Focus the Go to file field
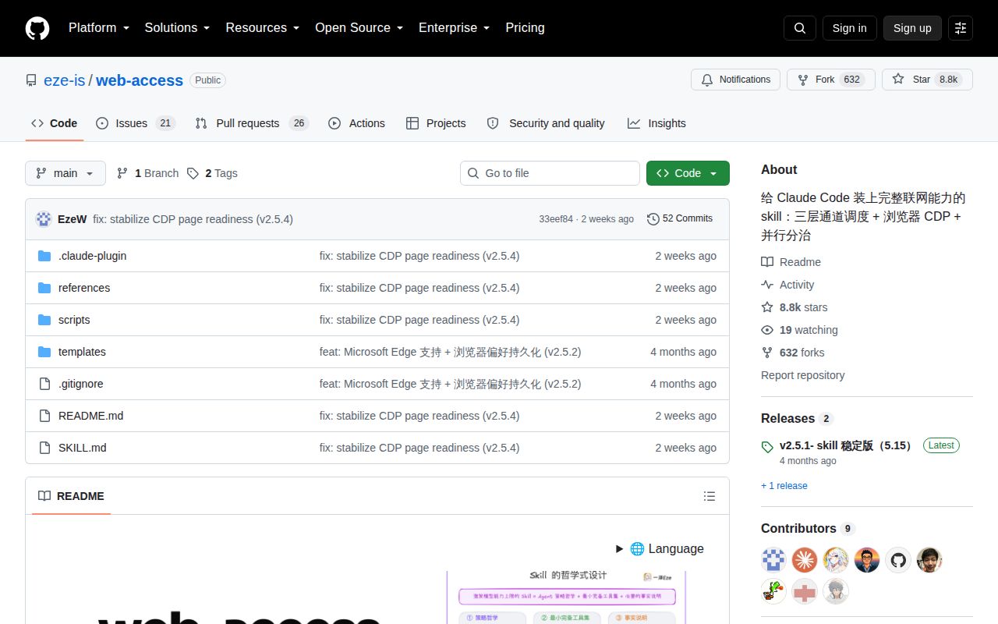 (550, 173)
